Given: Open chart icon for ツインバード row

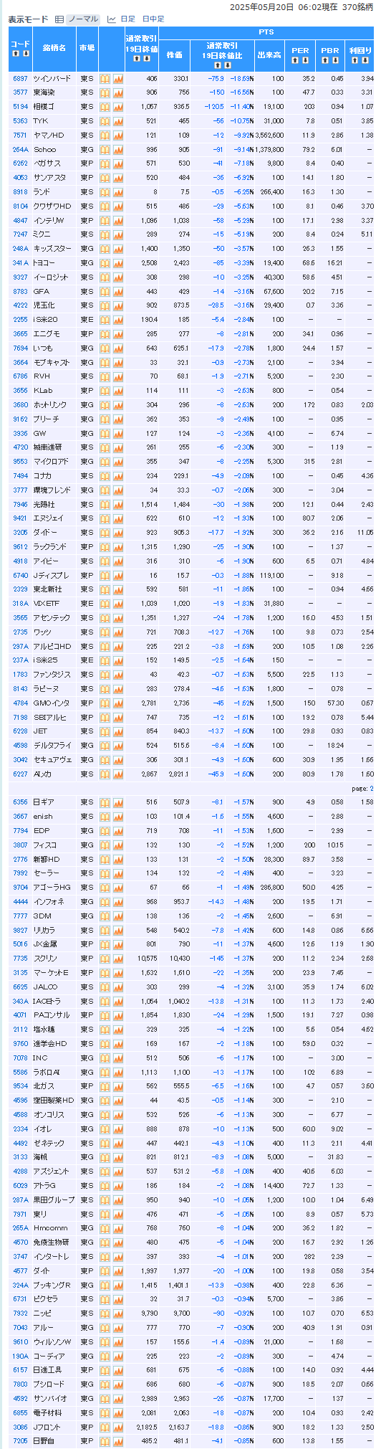Looking at the screenshot, I should (x=118, y=78).
